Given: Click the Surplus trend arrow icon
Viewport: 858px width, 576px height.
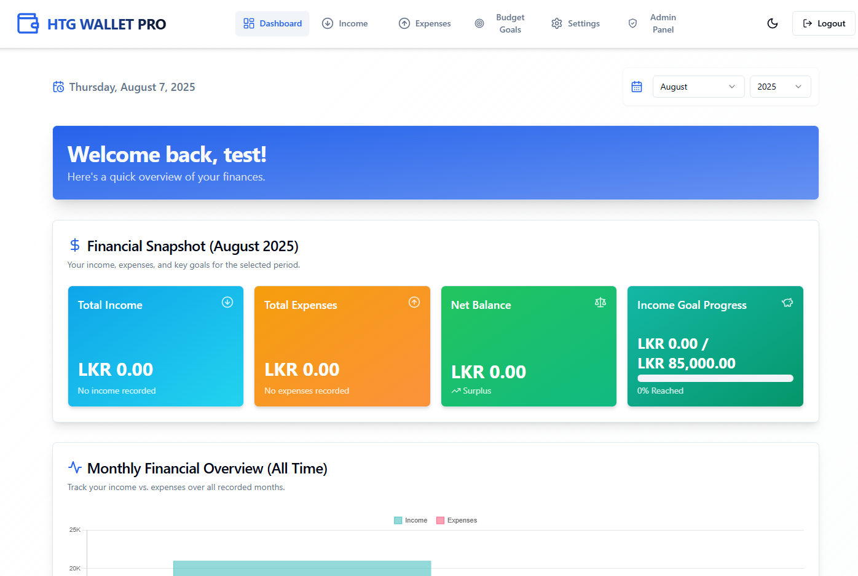Looking at the screenshot, I should pyautogui.click(x=456, y=391).
